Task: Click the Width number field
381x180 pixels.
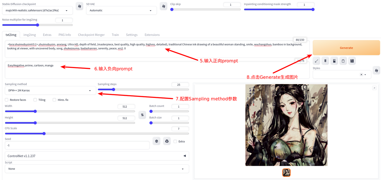Action: (x=126, y=107)
